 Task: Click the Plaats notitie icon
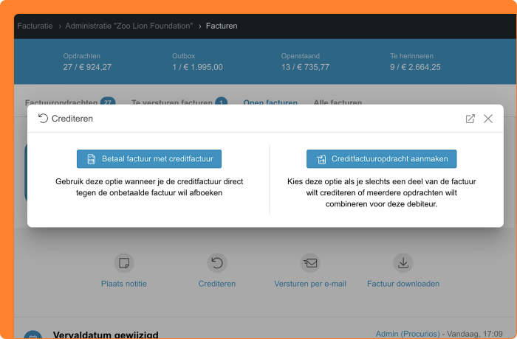(124, 263)
